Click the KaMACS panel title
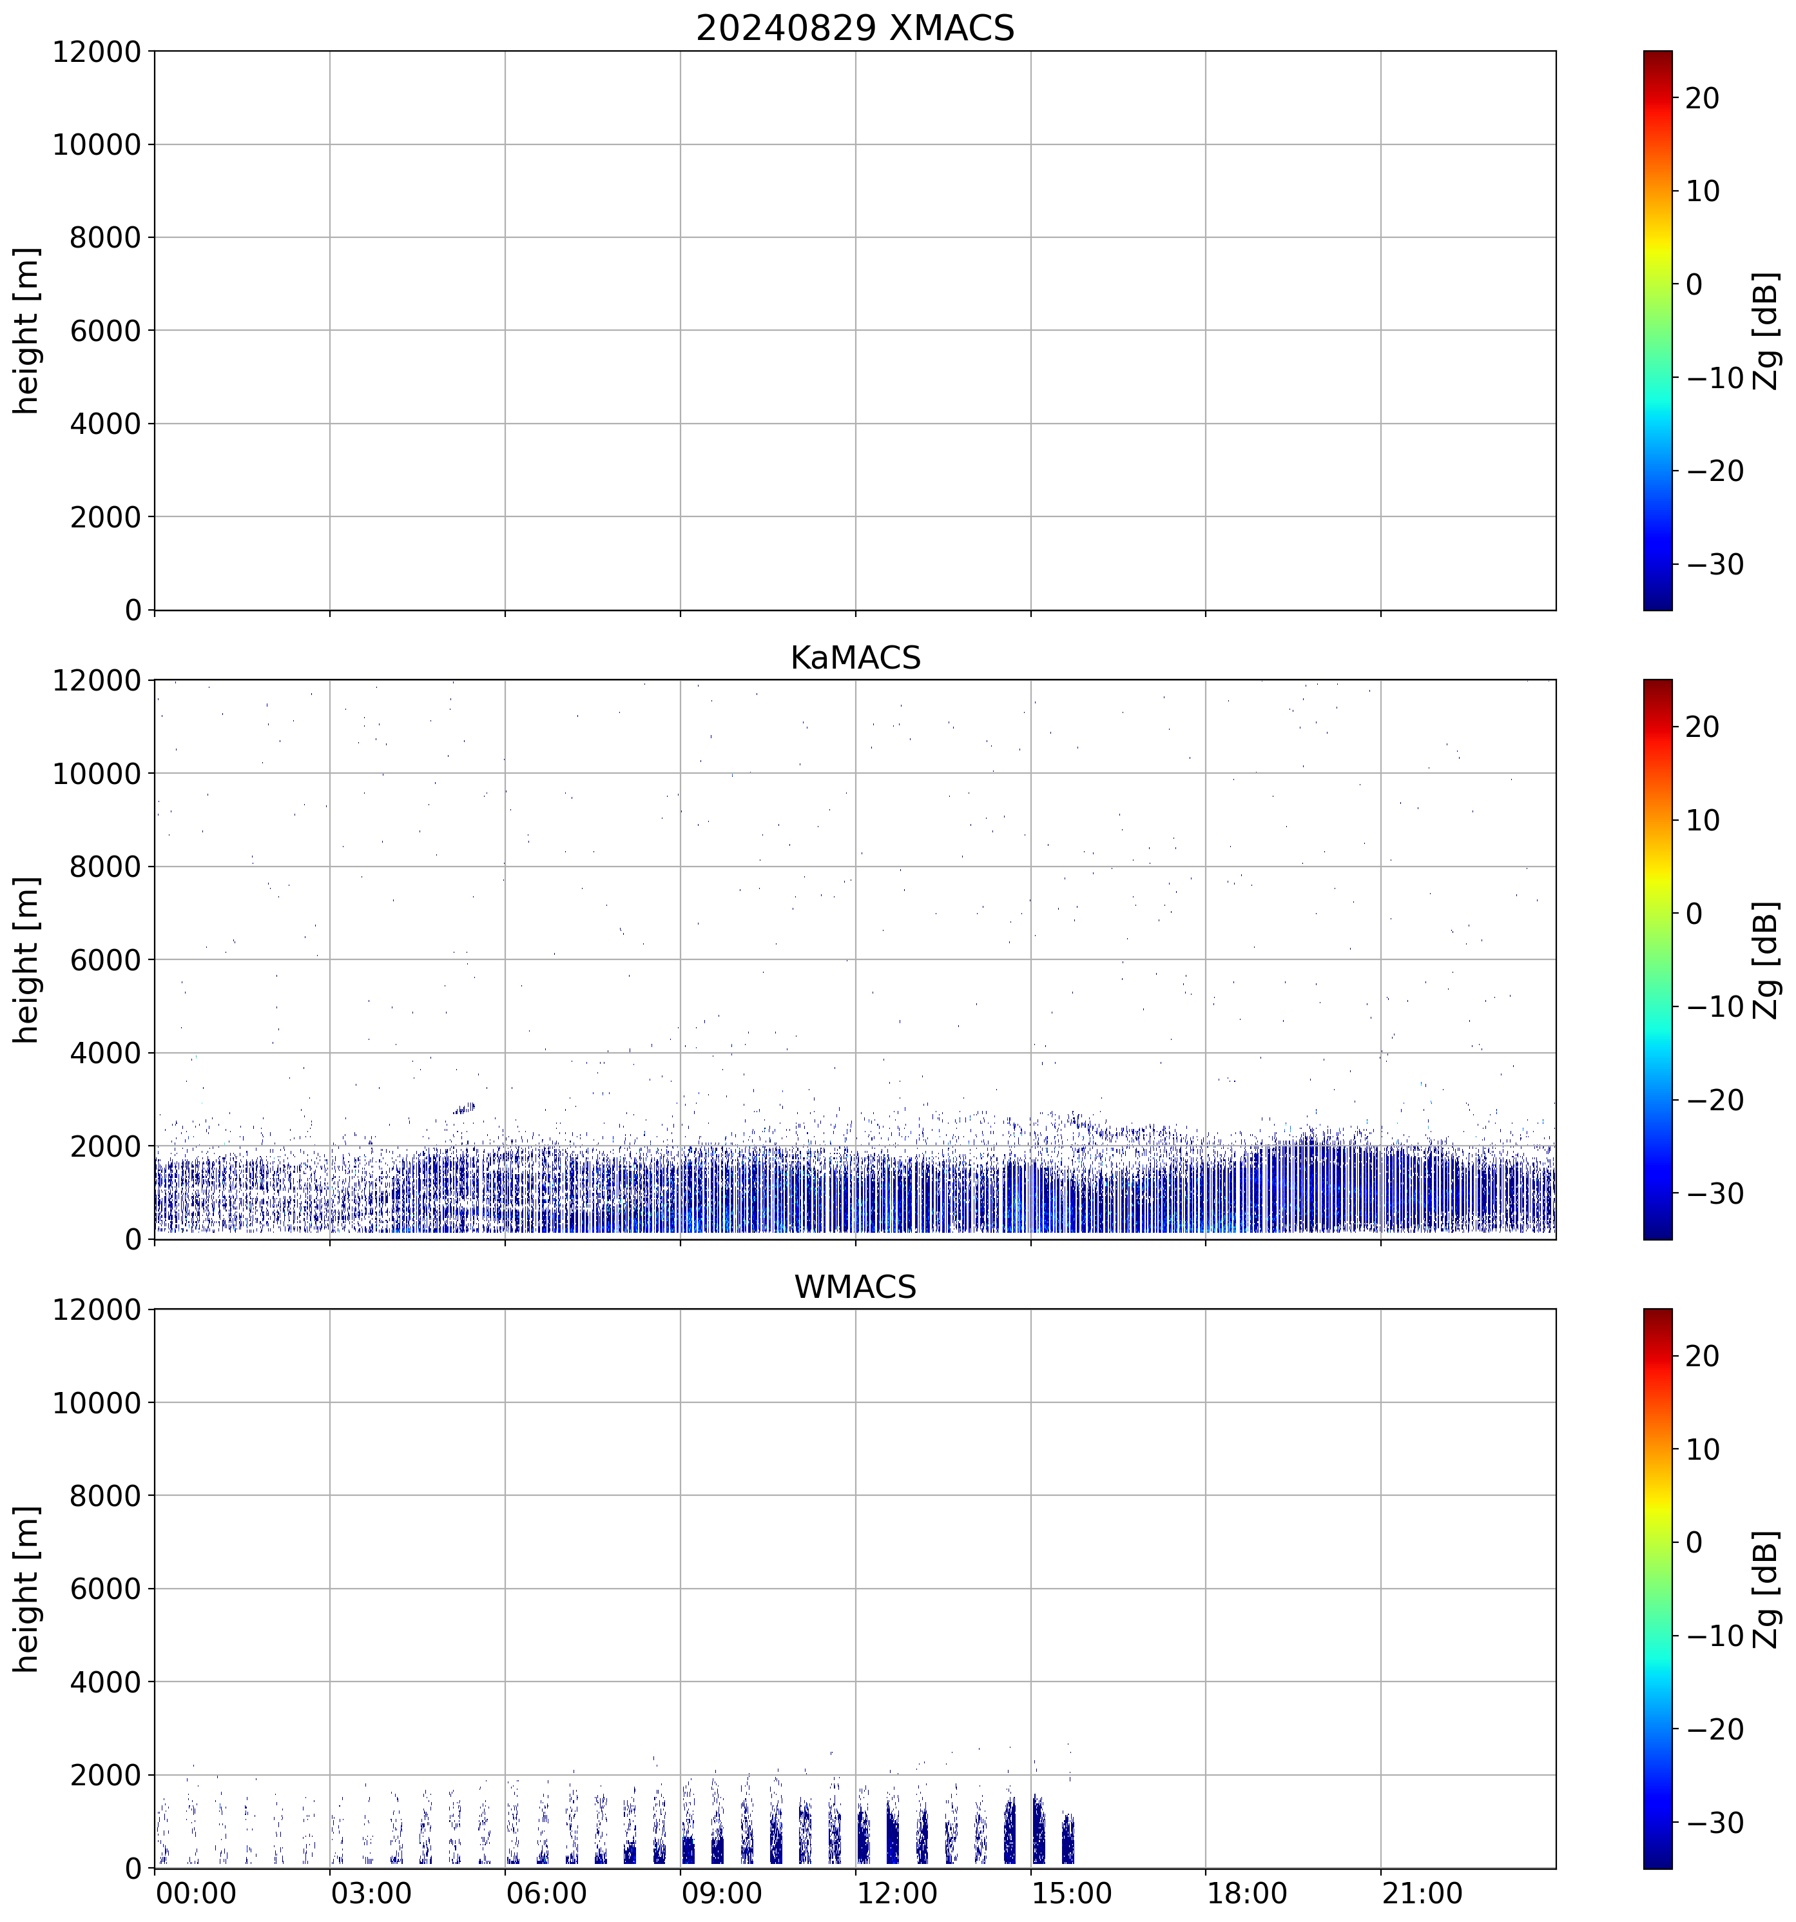 [854, 658]
